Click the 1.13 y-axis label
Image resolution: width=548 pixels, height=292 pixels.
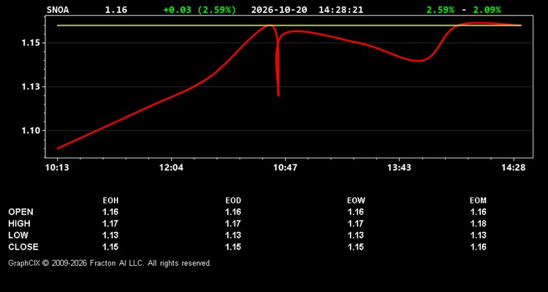click(31, 87)
